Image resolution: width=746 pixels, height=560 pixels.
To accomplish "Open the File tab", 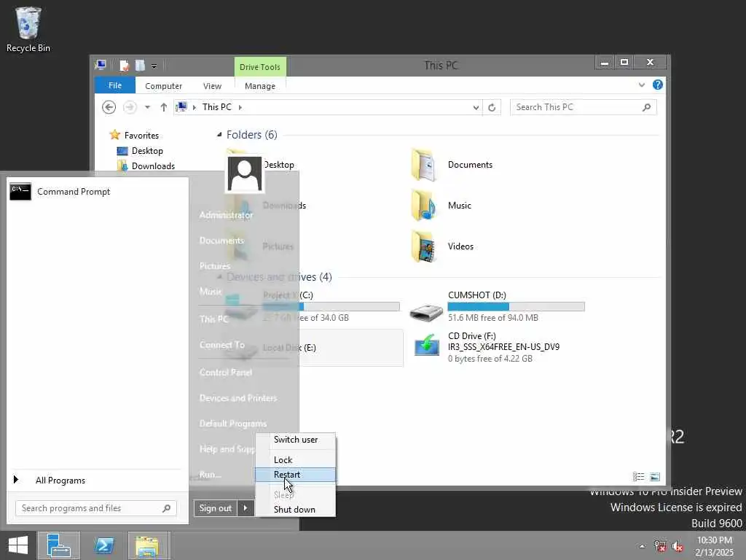I will click(114, 85).
